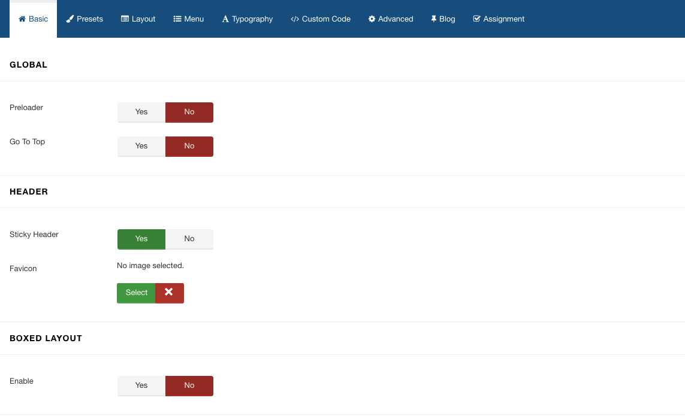Screen dimensions: 685x416
Task: Enable Preloader by choosing Yes
Action: click(141, 112)
